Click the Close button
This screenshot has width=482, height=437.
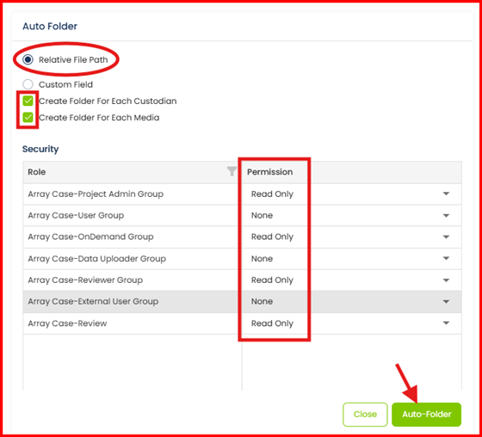pos(365,415)
